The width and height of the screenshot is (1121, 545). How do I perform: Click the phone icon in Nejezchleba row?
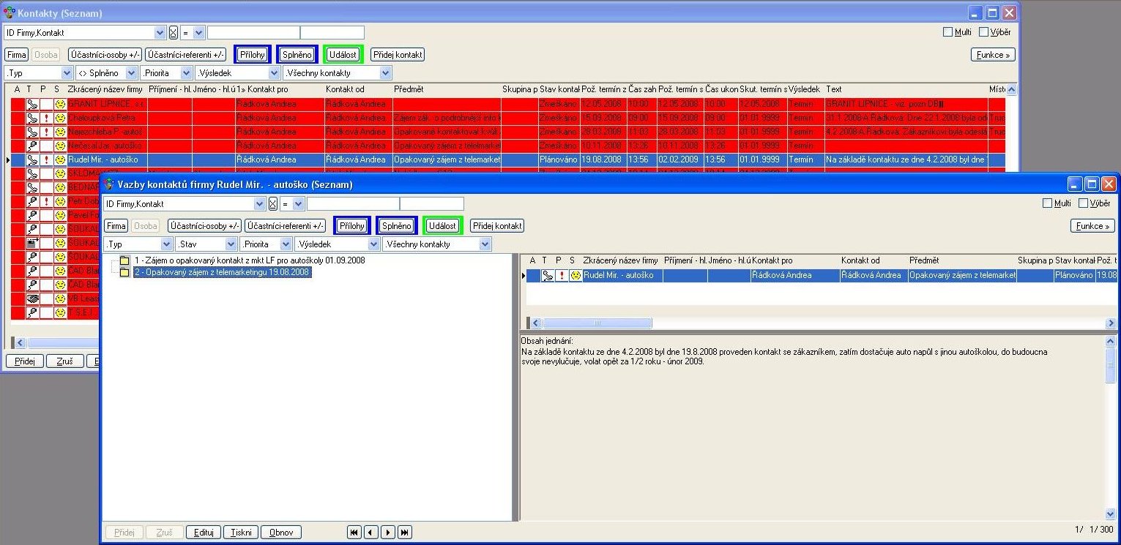[32, 132]
